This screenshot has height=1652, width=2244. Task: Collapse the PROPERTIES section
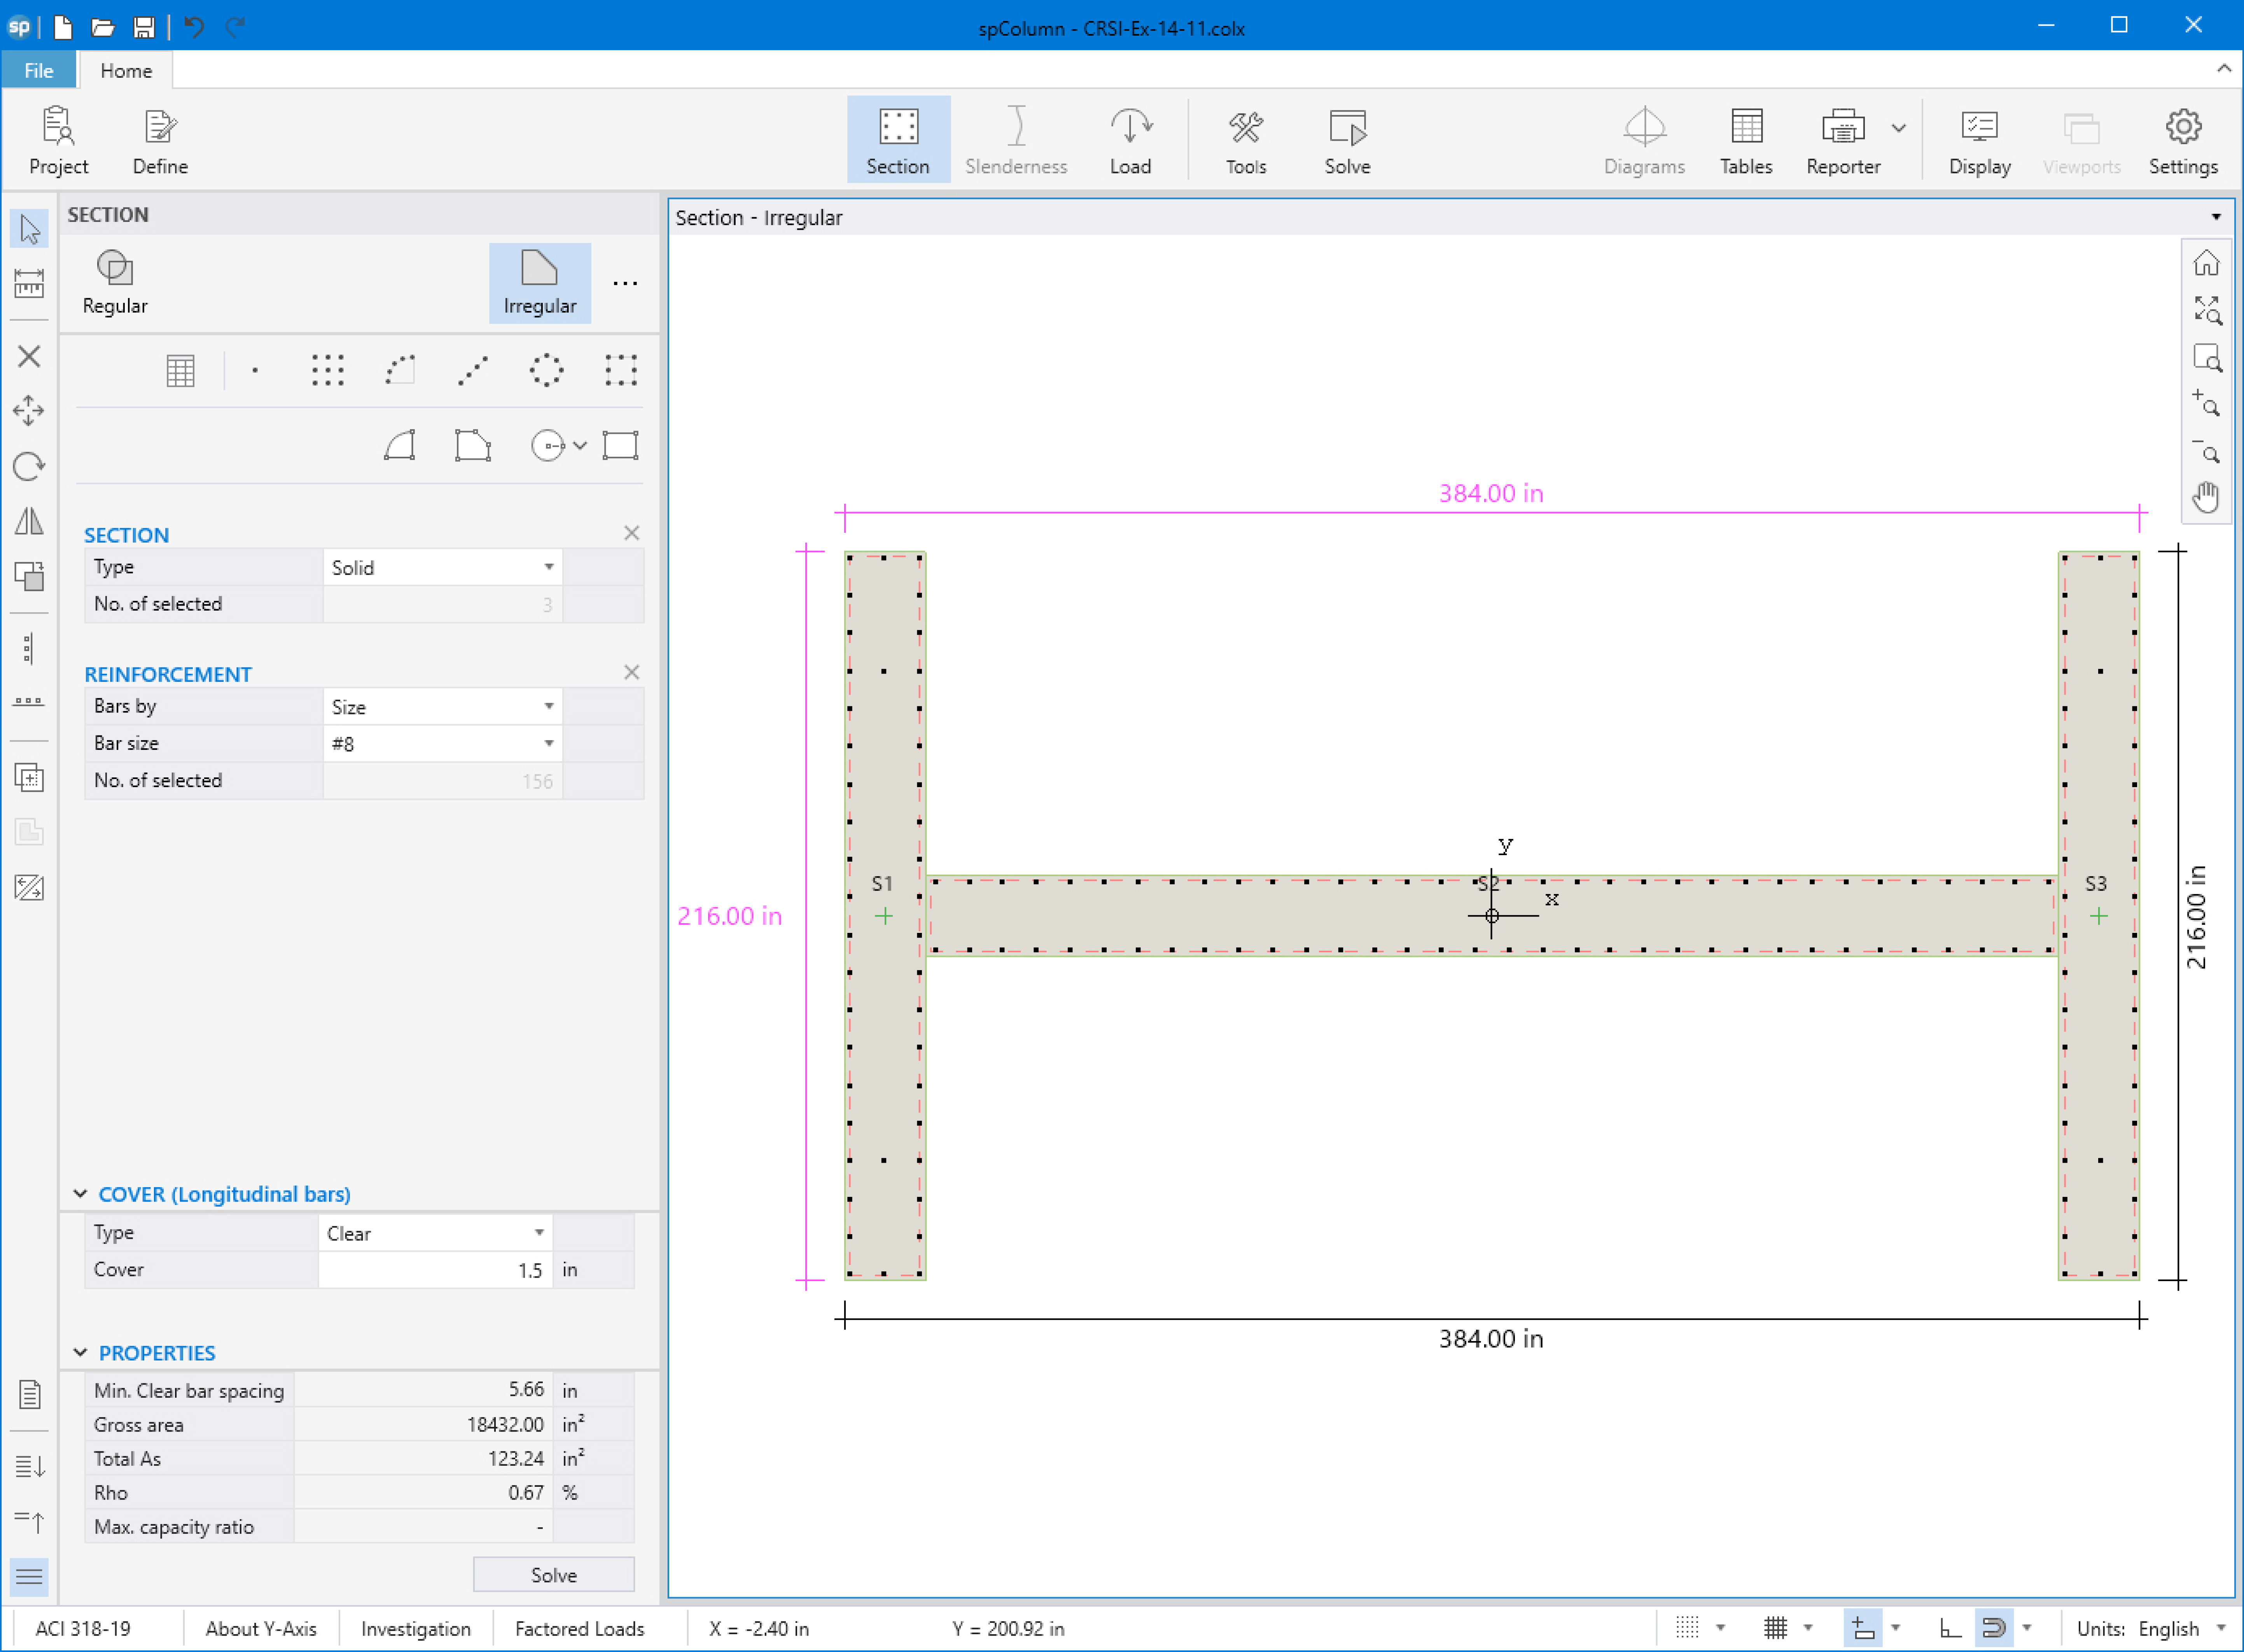click(80, 1353)
